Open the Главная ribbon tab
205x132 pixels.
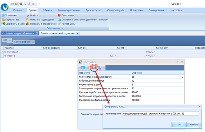pos(18,10)
